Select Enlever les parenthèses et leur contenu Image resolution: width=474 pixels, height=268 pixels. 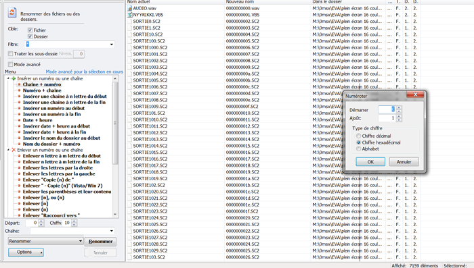point(67,192)
